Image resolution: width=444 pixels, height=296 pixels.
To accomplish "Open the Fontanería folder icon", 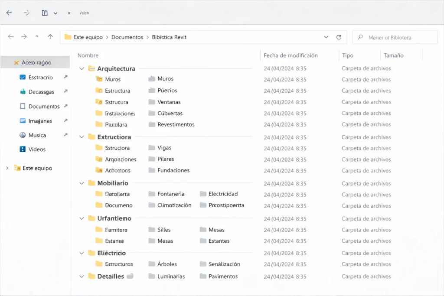I will point(152,194).
